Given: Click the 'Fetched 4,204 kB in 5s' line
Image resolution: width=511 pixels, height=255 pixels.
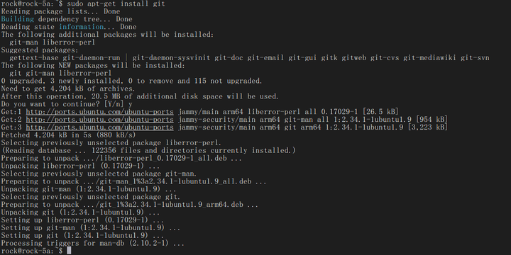Looking at the screenshot, I should point(68,135).
